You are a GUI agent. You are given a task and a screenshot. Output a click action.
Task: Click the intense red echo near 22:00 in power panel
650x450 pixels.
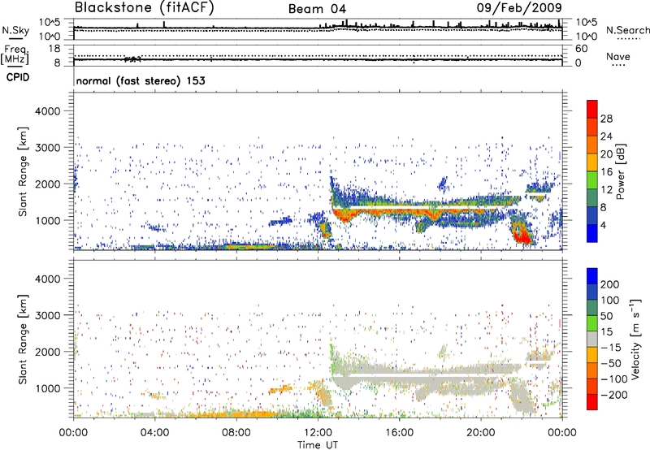(522, 235)
